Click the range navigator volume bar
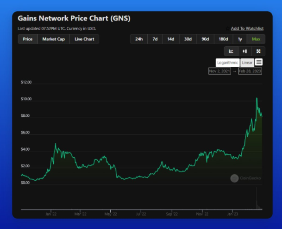 coord(257,198)
